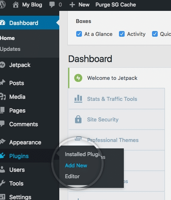Click Purge SG Cache in admin bar

pyautogui.click(x=116, y=5)
